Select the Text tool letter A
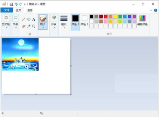Screen dimensions: 159x117 point(34,19)
